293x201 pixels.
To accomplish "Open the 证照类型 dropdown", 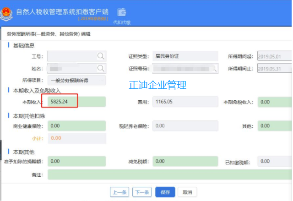I will (185, 56).
